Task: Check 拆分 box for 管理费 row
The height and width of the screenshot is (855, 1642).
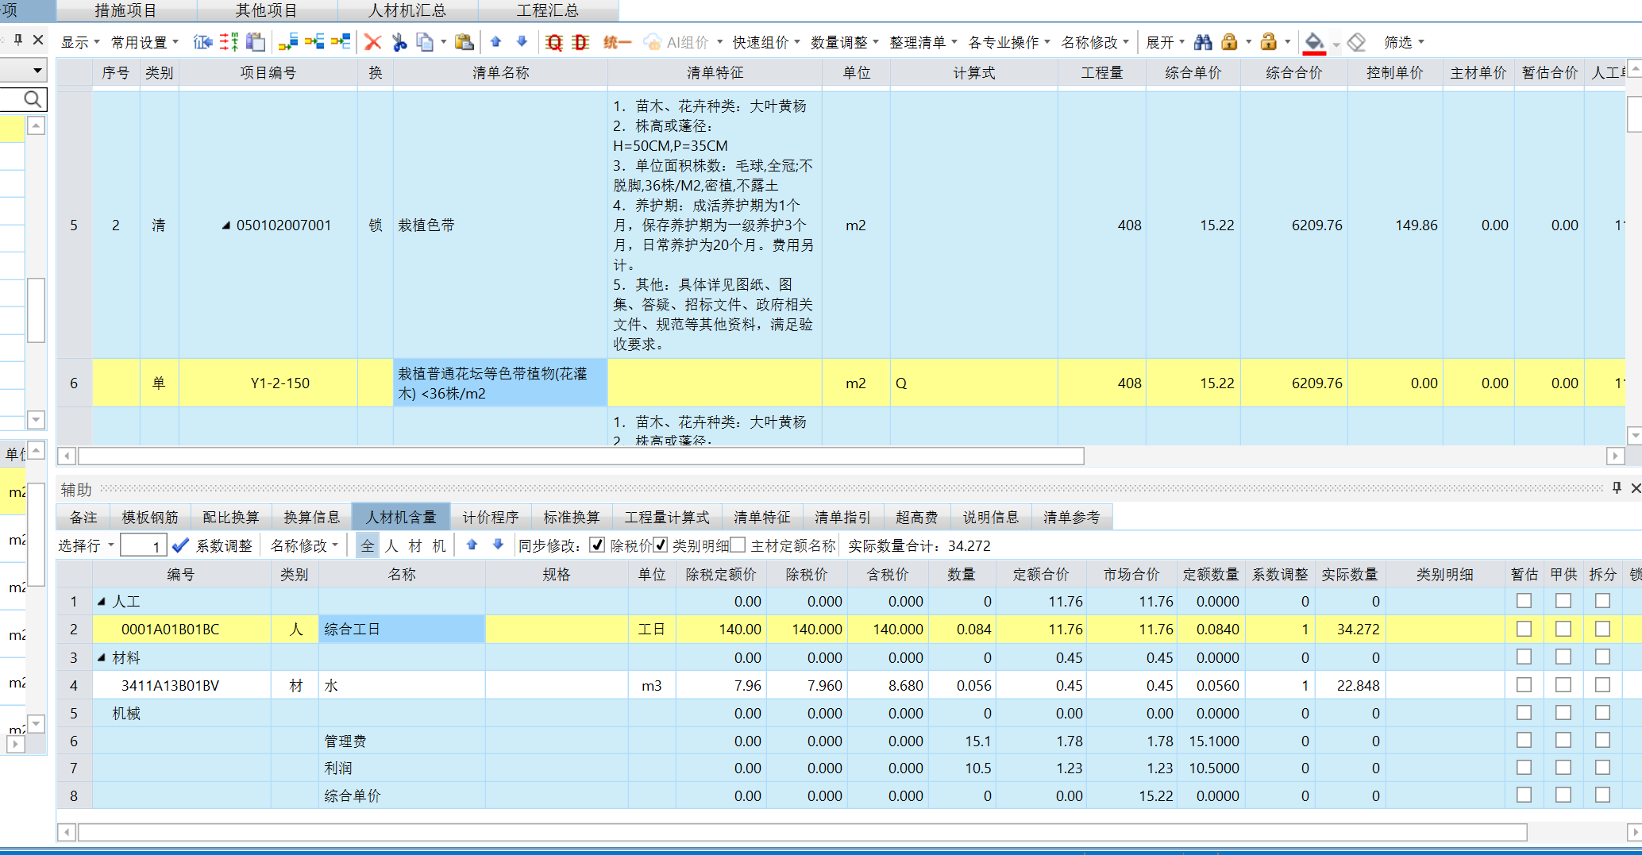Action: (x=1603, y=740)
